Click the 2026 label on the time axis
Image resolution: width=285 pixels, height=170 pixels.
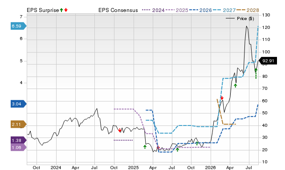[x=210, y=167]
